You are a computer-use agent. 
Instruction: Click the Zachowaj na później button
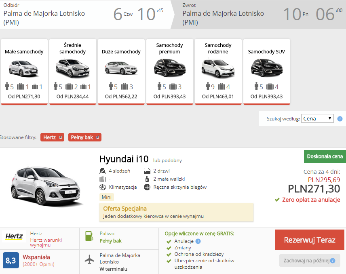point(310,261)
